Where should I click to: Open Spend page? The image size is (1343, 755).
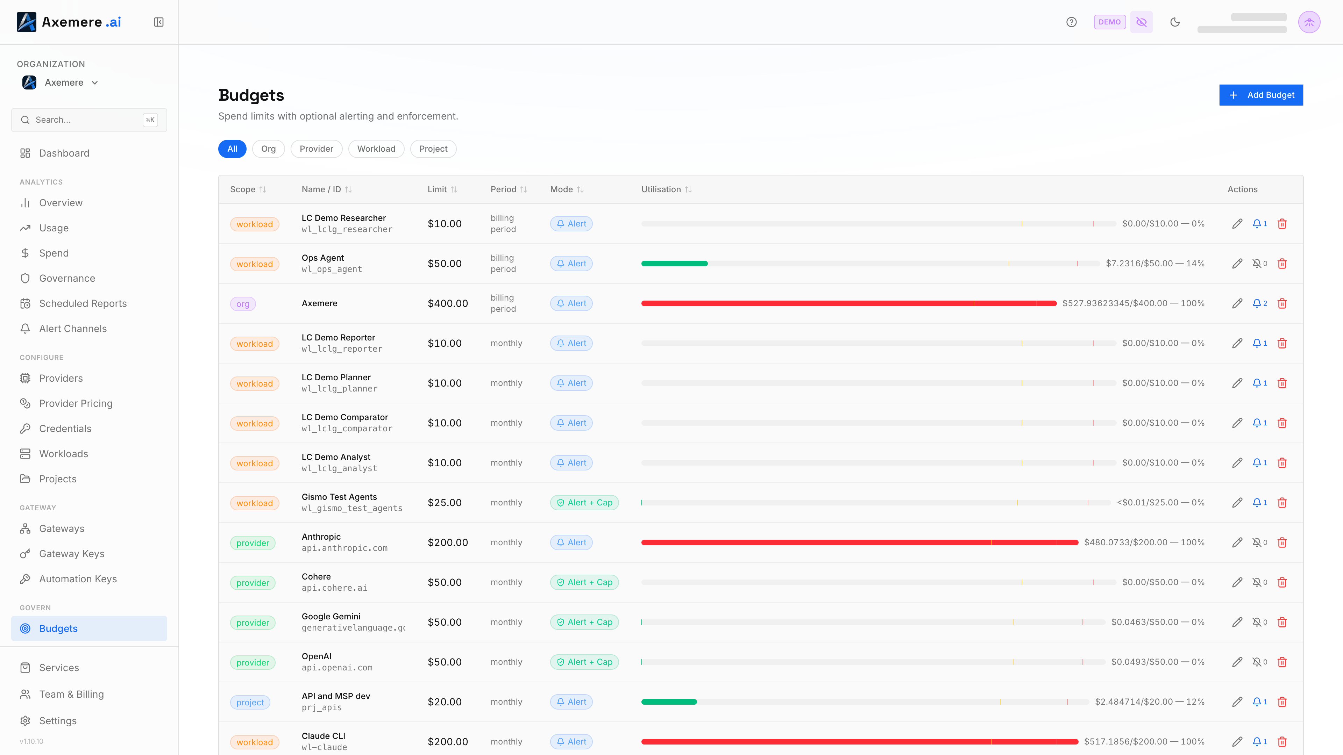tap(89, 253)
